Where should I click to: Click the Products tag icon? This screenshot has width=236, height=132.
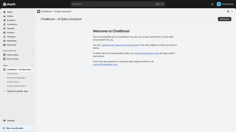click(x=4, y=20)
